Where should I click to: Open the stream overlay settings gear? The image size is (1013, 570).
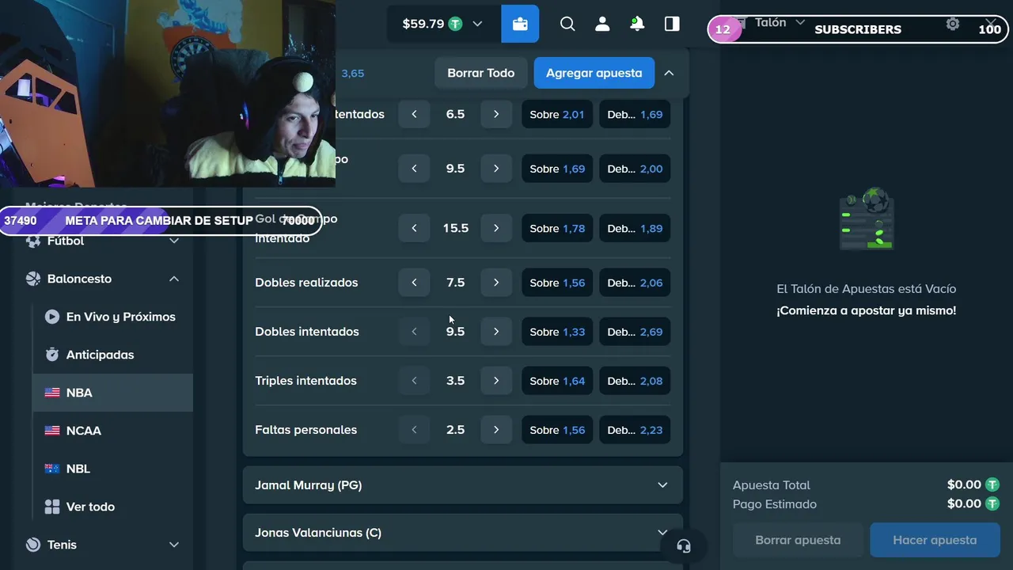tap(953, 24)
